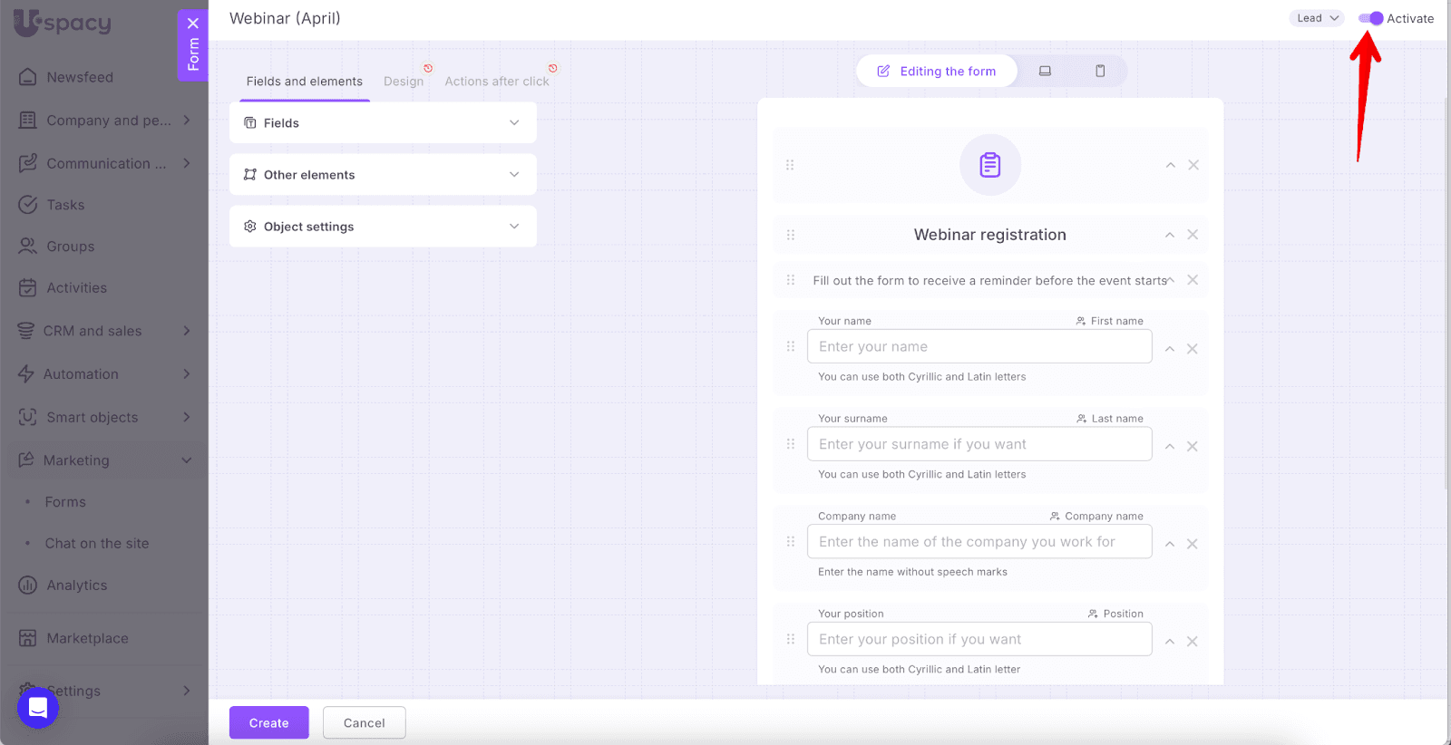Go to Uspacy home via logo
Image resolution: width=1451 pixels, height=745 pixels.
[62, 23]
